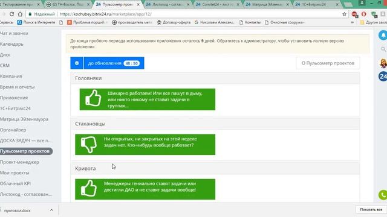This screenshot has height=217, width=387.
Task: Click blue '24' Bitrix icon at right
Action: pos(383,77)
